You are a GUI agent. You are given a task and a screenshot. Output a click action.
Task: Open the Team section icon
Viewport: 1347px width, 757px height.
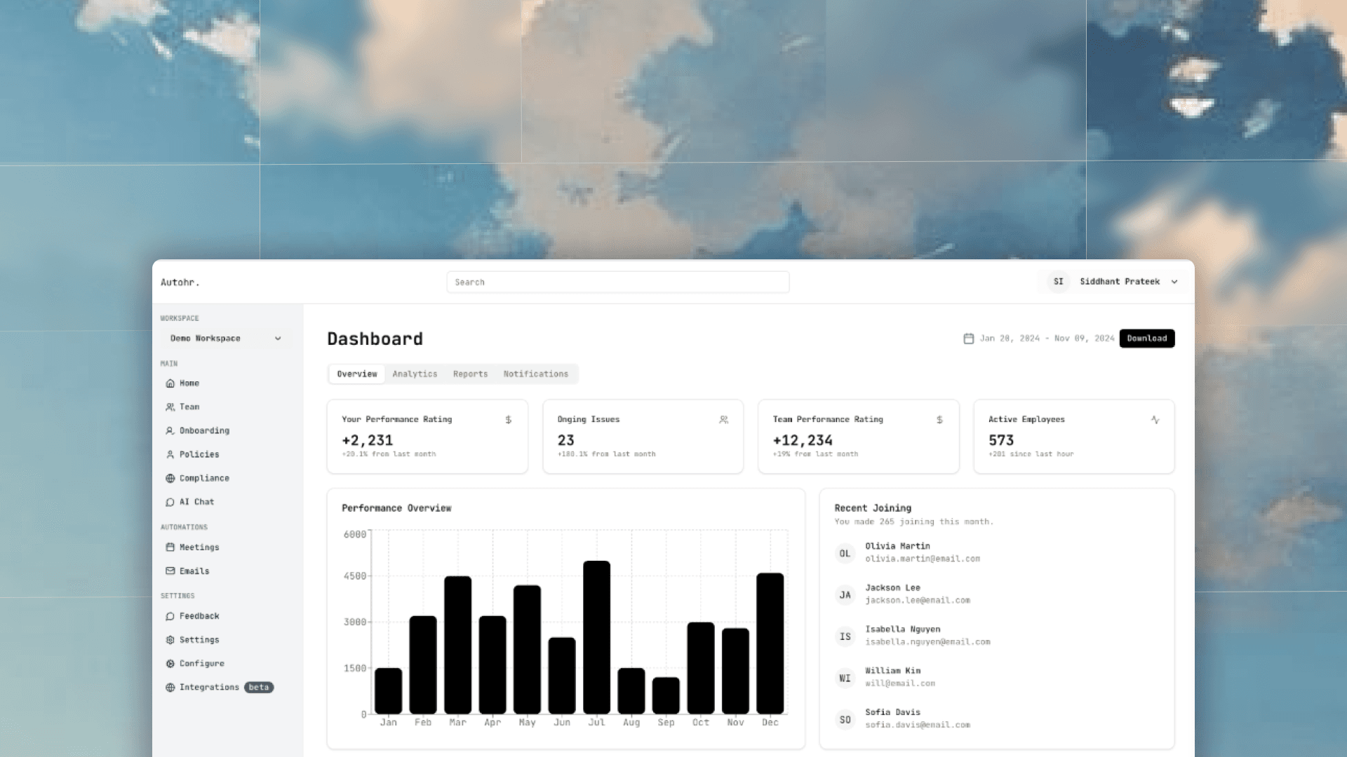[170, 407]
